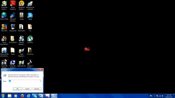Select the States folder on desktop
Image resolution: width=175 pixels, height=98 pixels.
point(13,51)
